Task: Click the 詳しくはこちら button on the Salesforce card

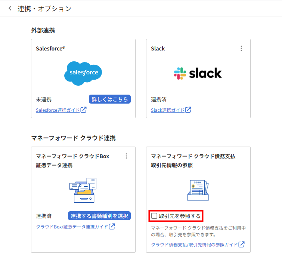Action: point(109,99)
